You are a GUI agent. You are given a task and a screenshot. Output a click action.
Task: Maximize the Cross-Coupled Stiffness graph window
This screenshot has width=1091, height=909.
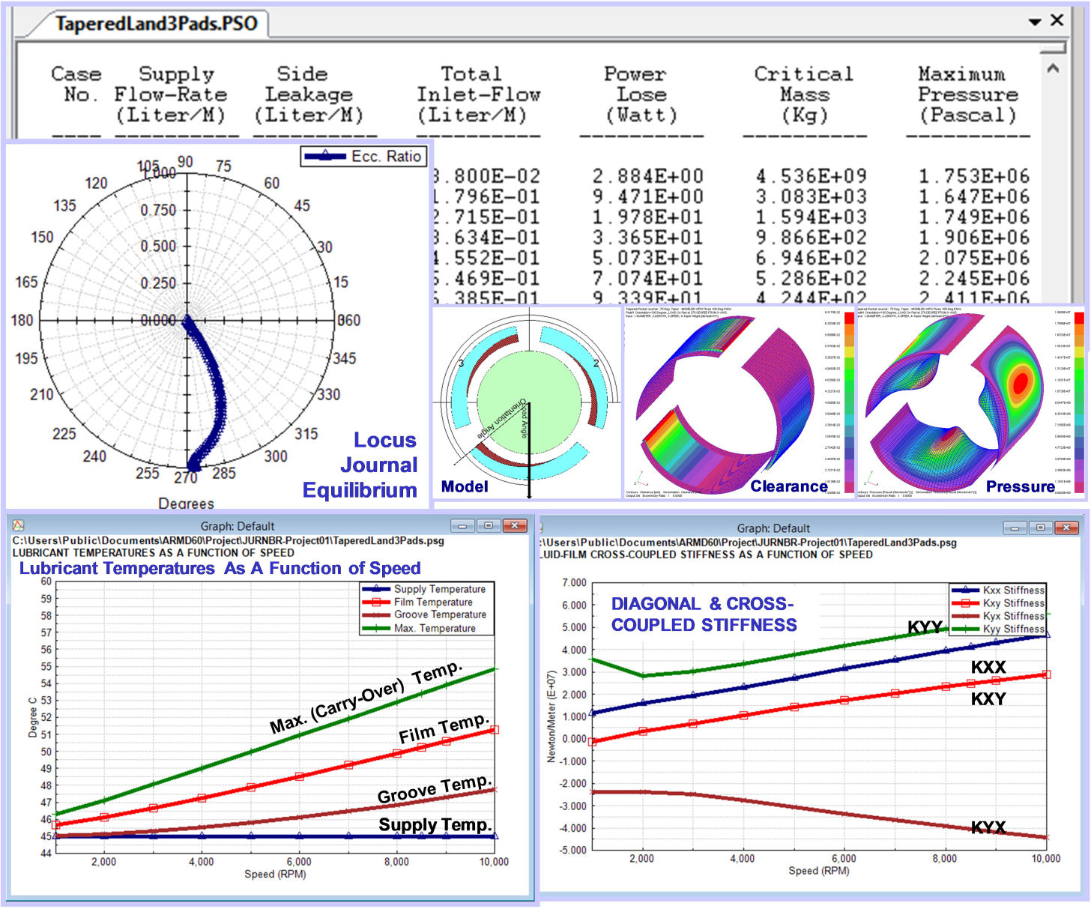coord(1041,528)
